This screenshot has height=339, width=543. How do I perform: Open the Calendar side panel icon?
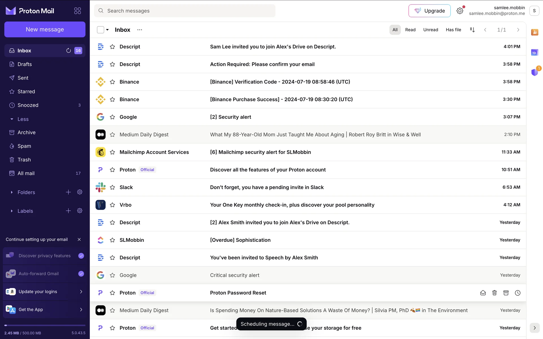coord(535,53)
